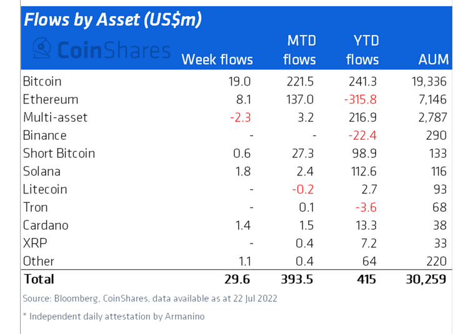Click the AUM column header
The image size is (463, 334).
coord(433,59)
